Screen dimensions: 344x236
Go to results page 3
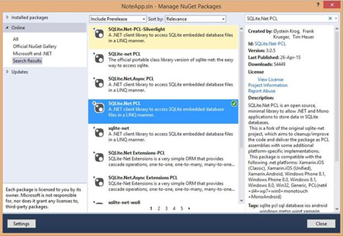click(x=166, y=208)
